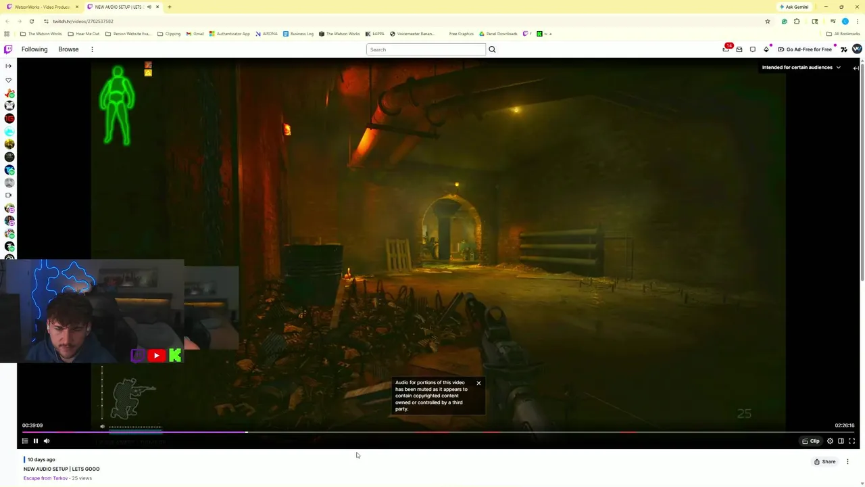Select the NEW AUDIO SETUP tab
The image size is (865, 487).
click(122, 7)
